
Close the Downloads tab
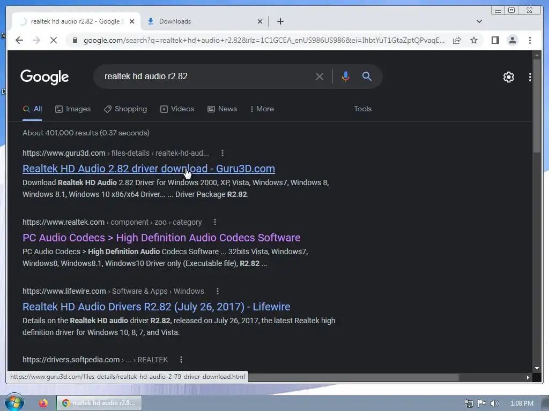click(260, 21)
